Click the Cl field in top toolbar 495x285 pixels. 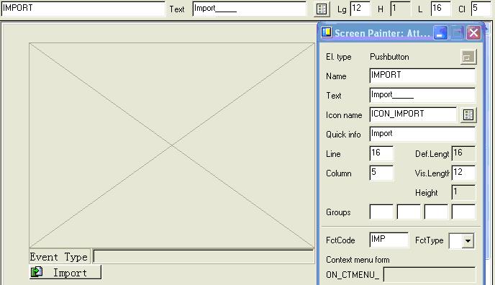pyautogui.click(x=481, y=9)
